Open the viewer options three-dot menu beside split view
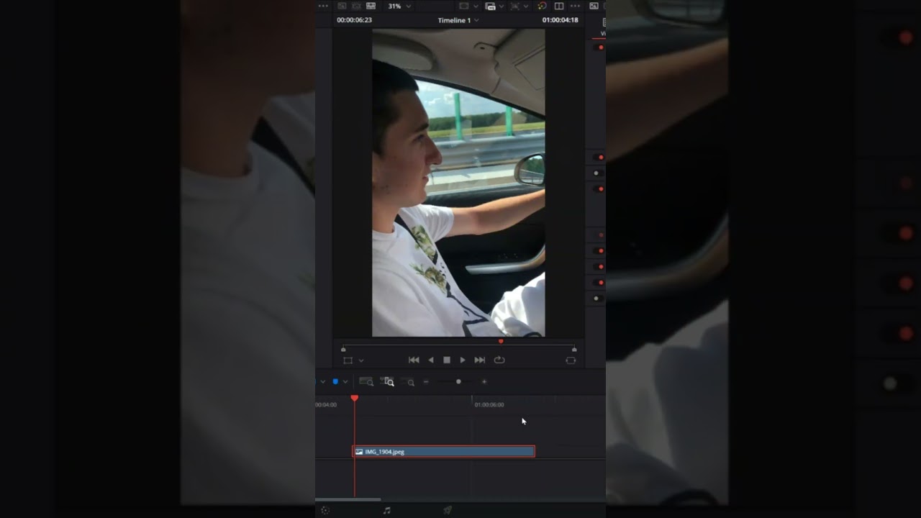 point(575,6)
